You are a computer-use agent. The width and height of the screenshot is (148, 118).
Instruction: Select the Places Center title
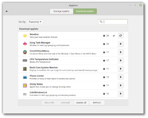point(37,76)
